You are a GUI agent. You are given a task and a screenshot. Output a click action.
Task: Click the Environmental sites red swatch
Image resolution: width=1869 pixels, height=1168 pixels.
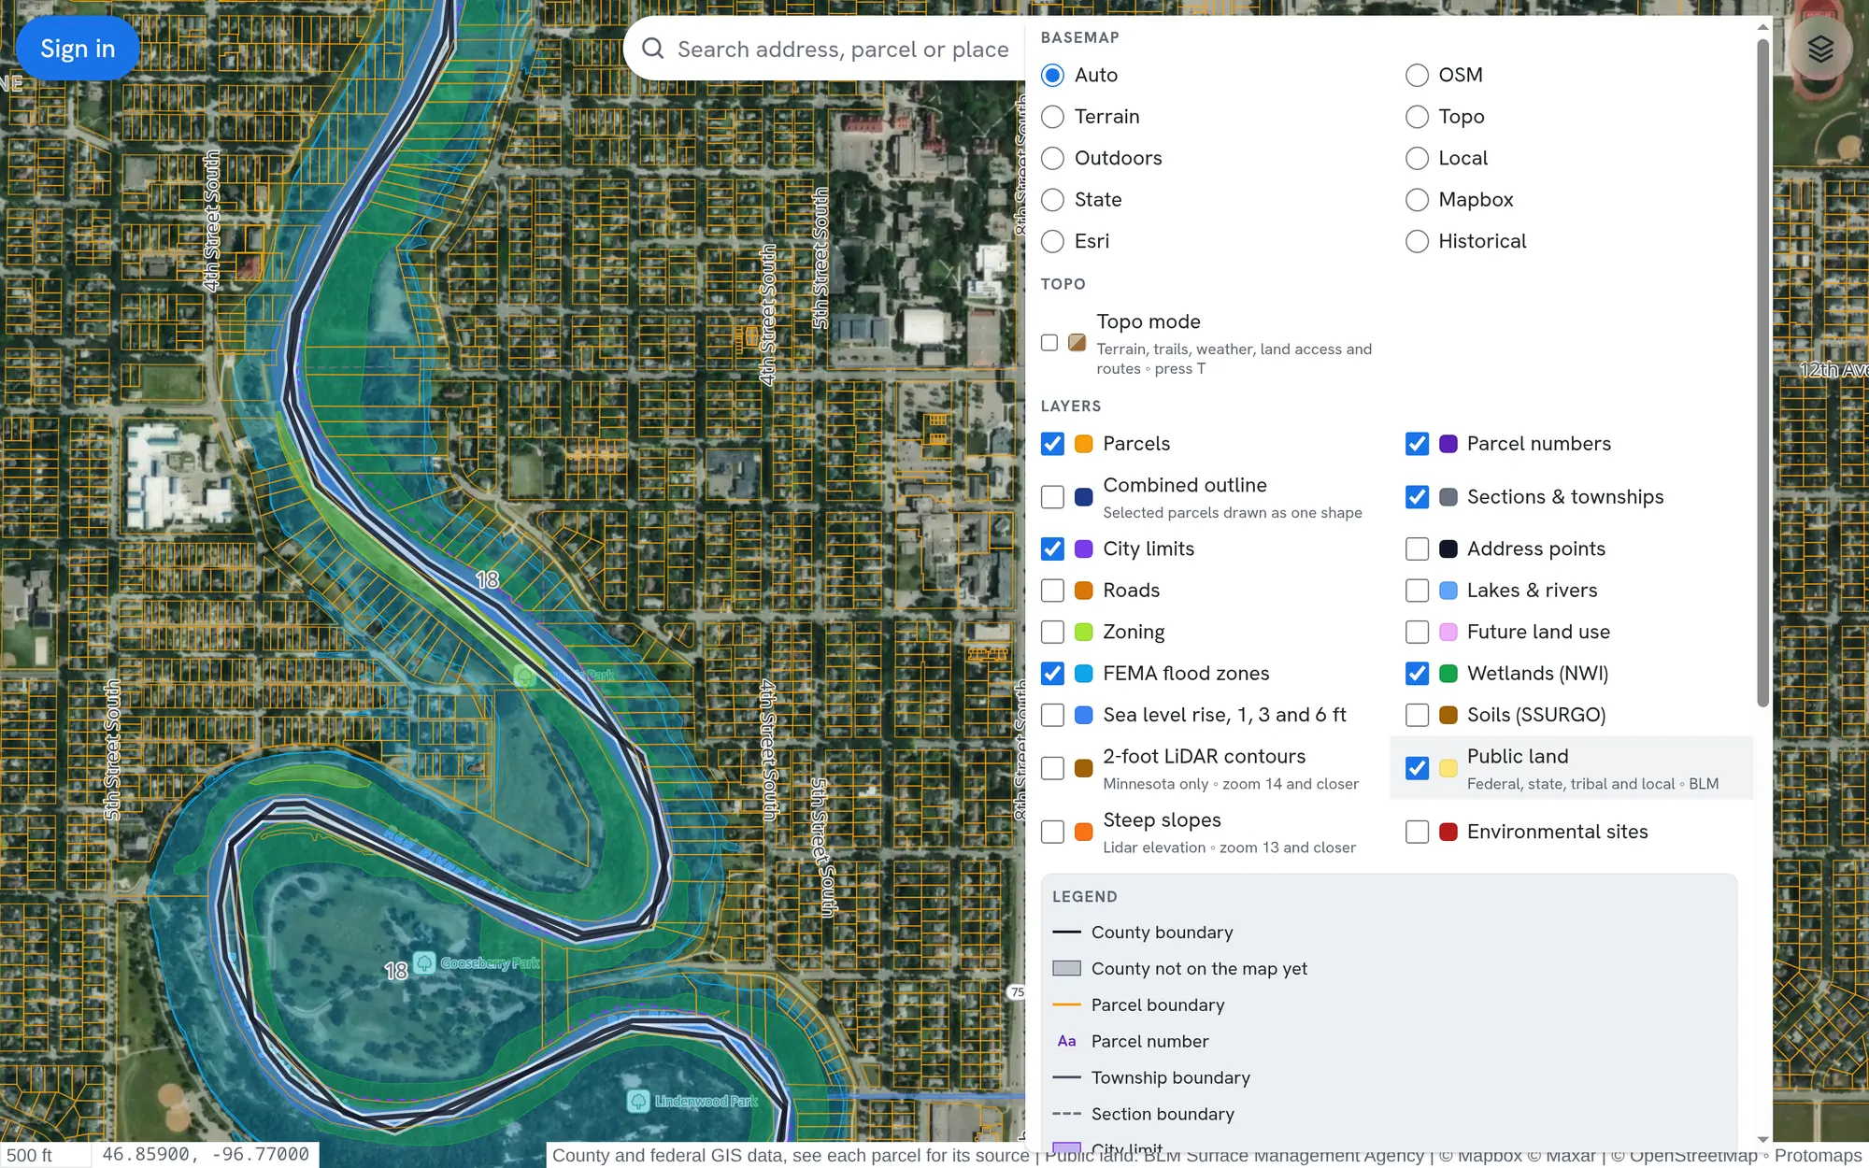tap(1448, 832)
